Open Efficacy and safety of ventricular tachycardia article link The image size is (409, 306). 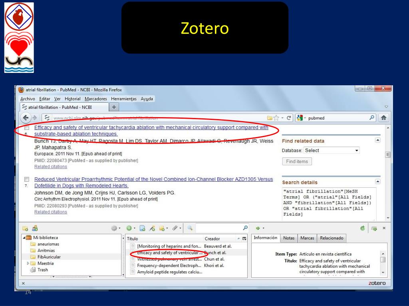151,131
